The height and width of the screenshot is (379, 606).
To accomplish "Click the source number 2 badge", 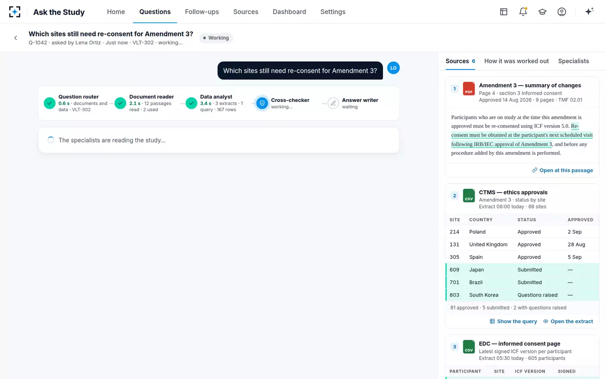I will [454, 196].
